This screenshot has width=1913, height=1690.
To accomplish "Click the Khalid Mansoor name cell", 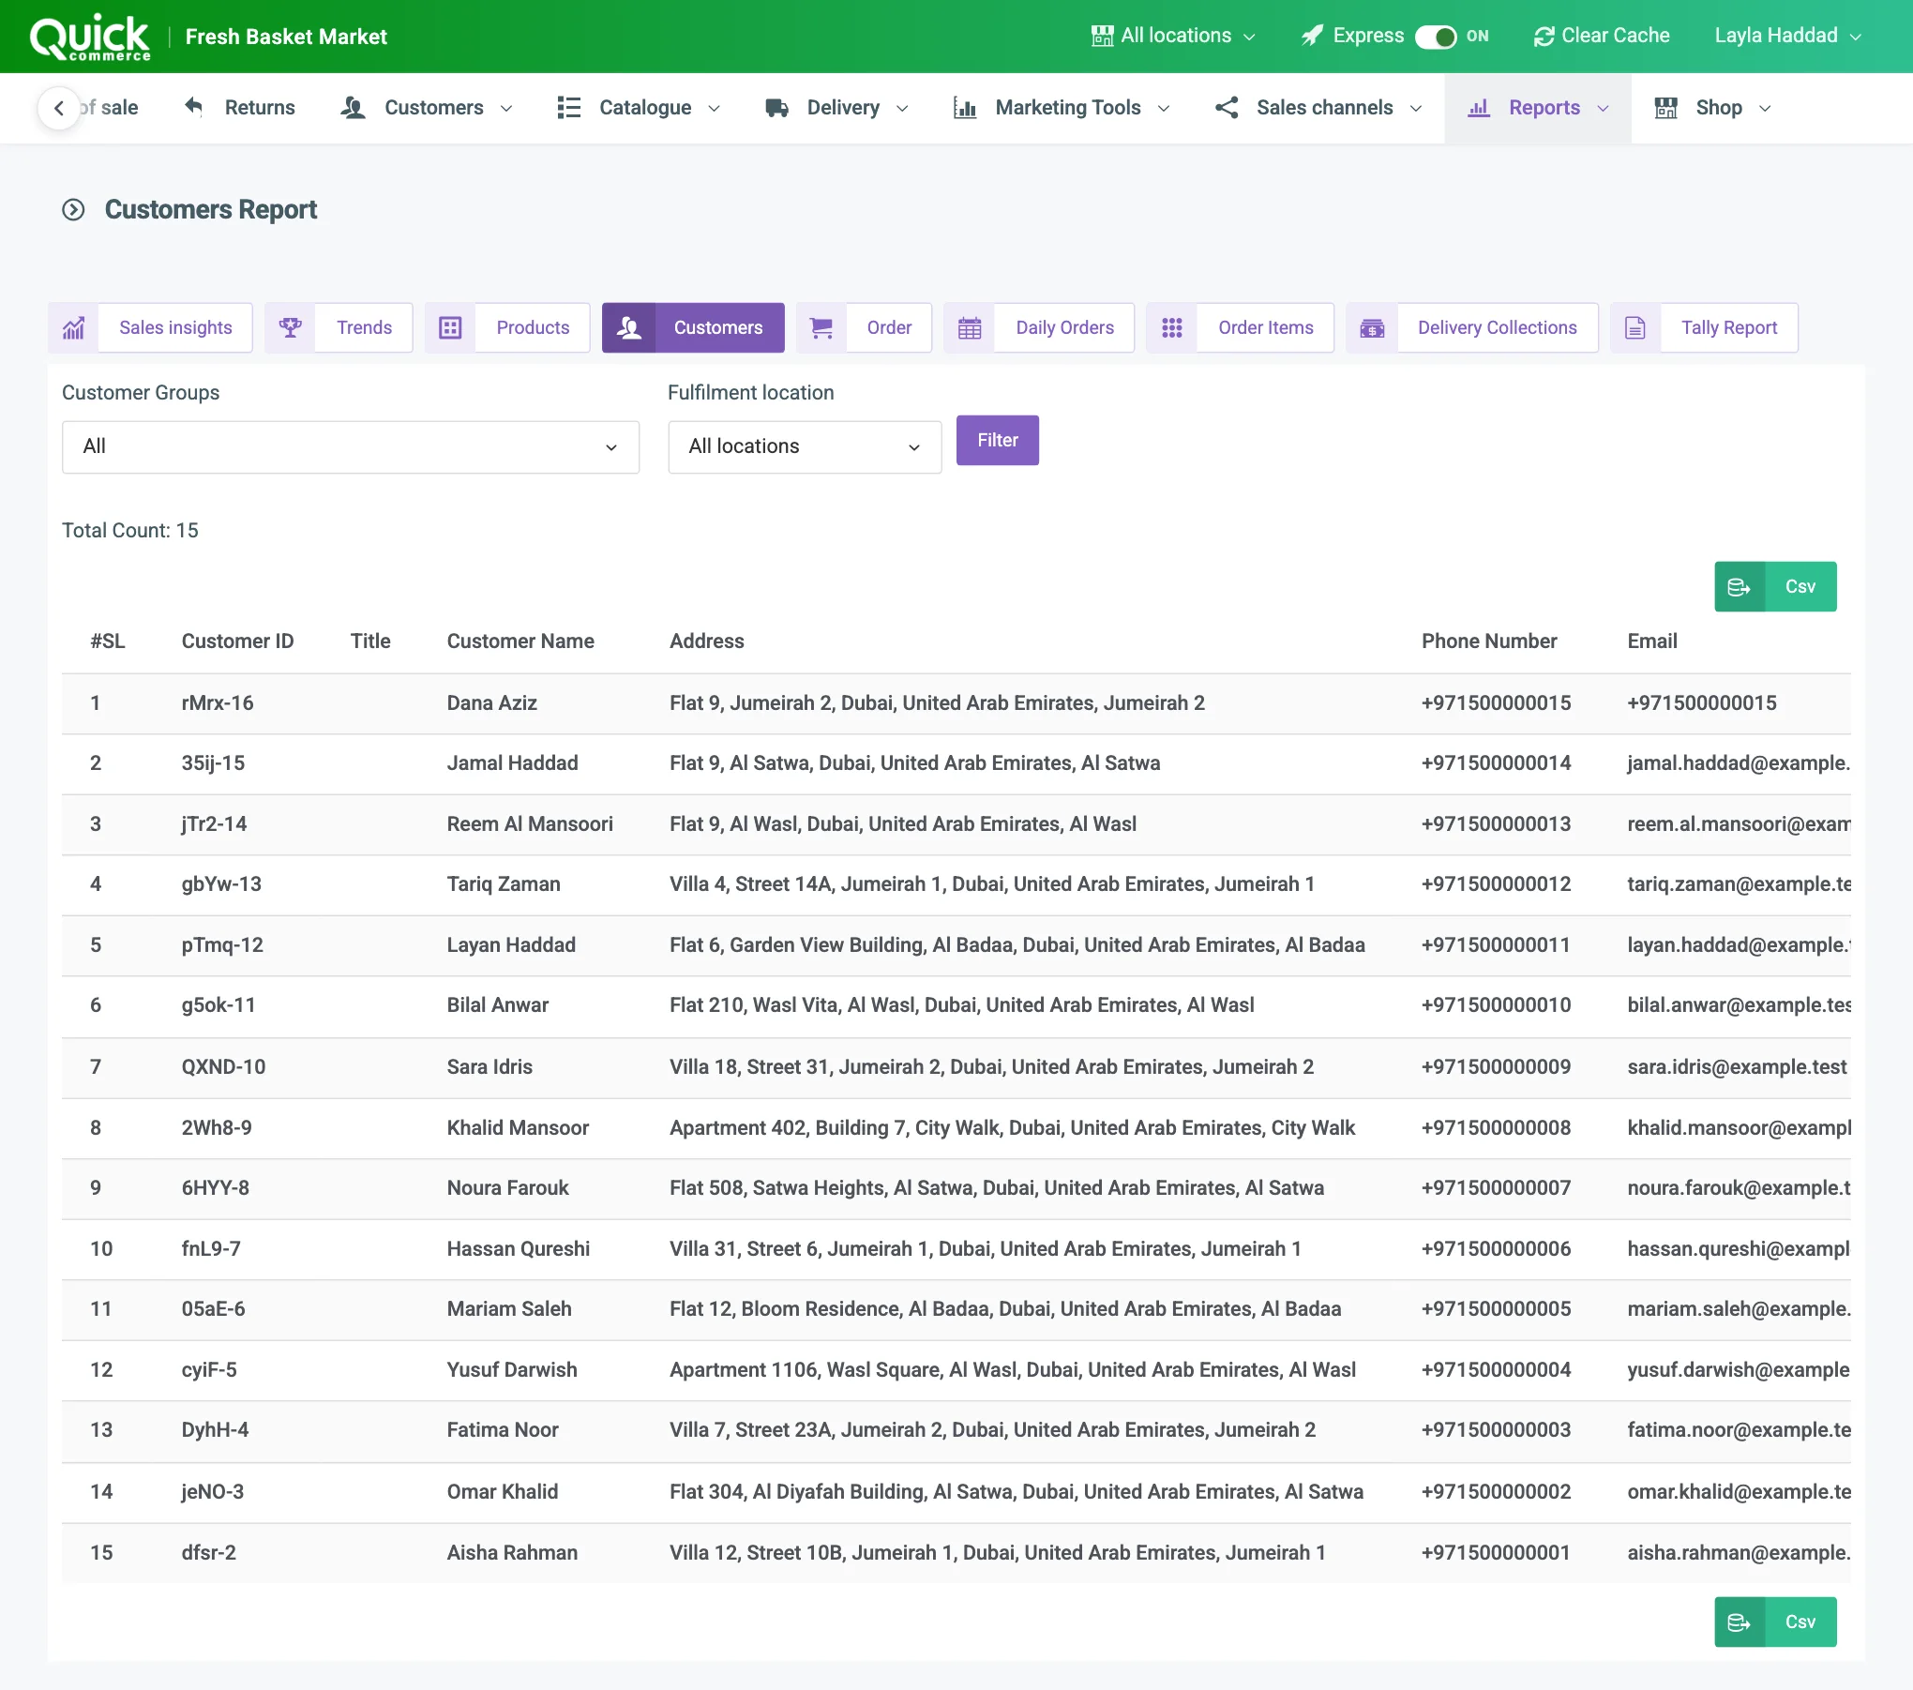I will (x=518, y=1128).
